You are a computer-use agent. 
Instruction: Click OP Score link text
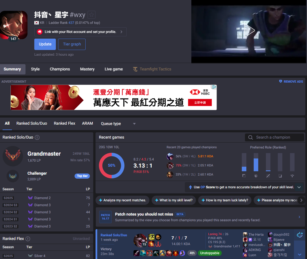pyautogui.click(x=208, y=187)
